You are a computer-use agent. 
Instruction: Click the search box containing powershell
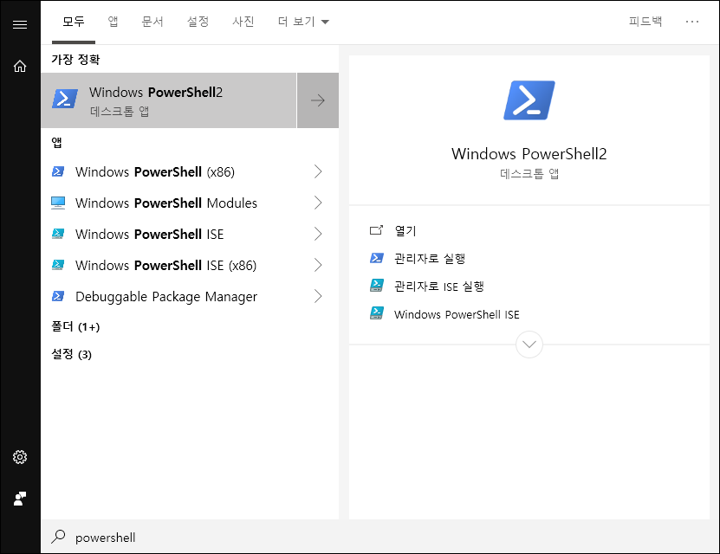(379, 537)
